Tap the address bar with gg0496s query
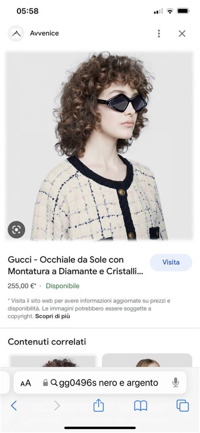This screenshot has height=433, width=200. (x=100, y=382)
